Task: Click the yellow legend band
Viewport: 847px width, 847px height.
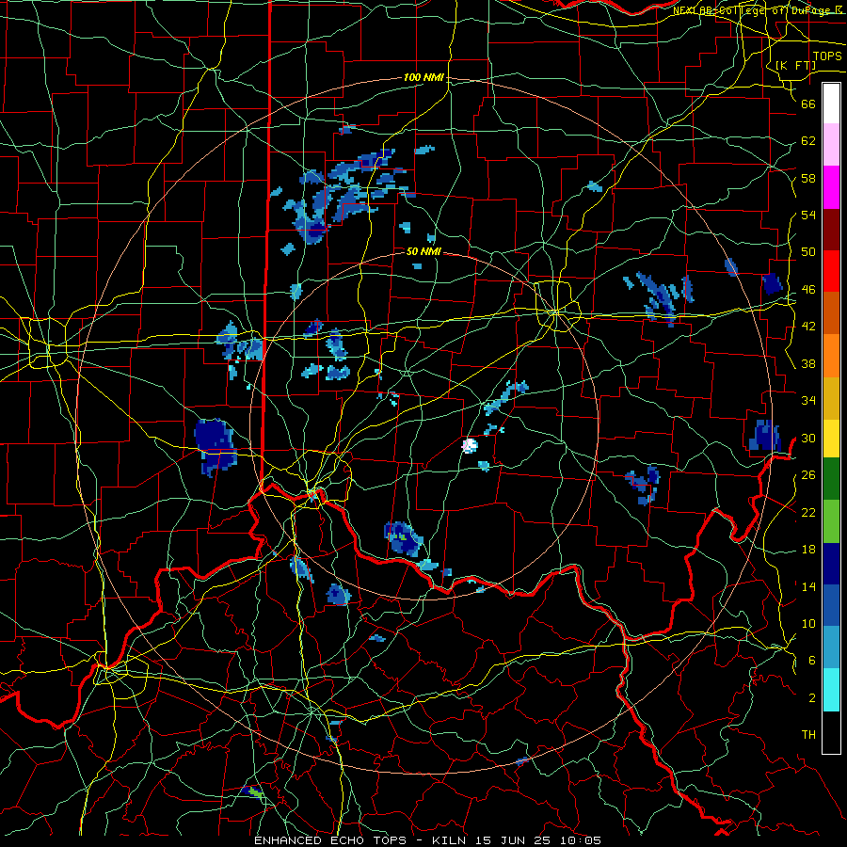Action: pyautogui.click(x=831, y=438)
